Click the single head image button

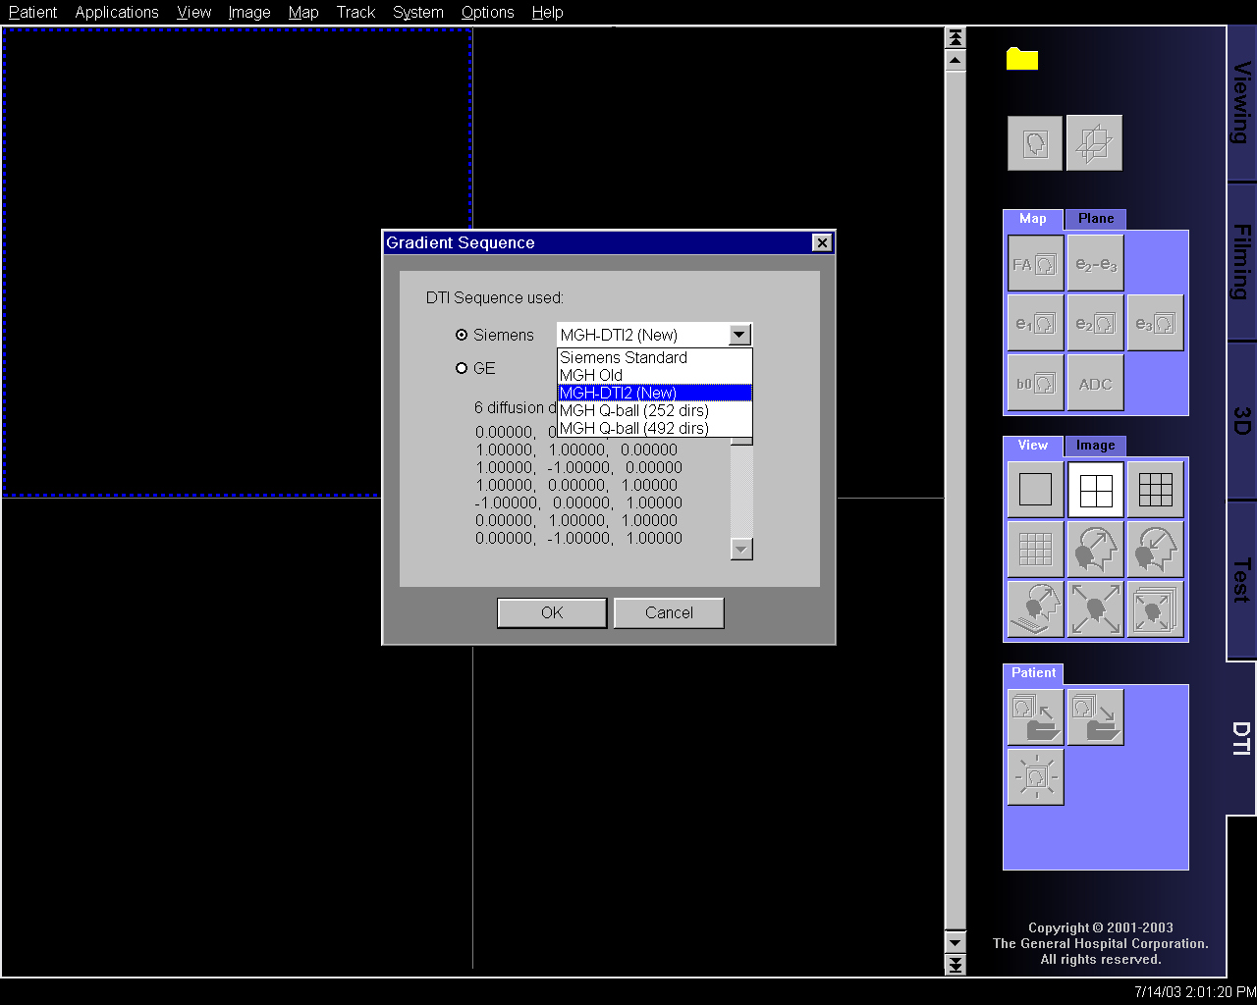tap(1035, 143)
